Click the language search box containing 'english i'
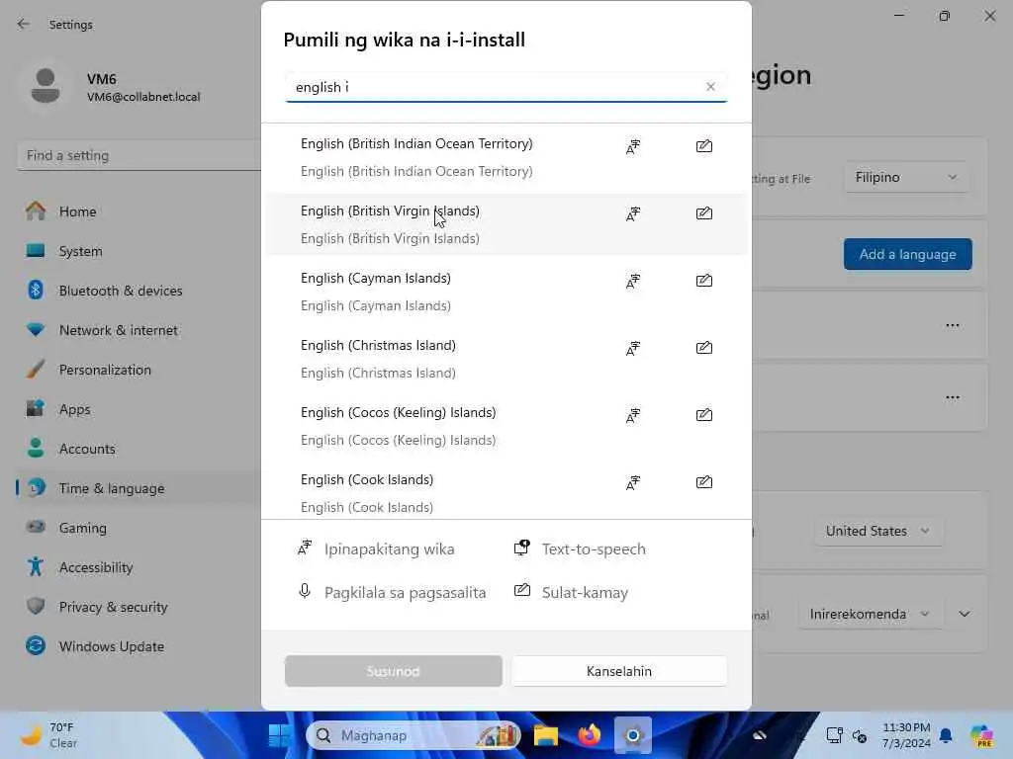 point(506,87)
